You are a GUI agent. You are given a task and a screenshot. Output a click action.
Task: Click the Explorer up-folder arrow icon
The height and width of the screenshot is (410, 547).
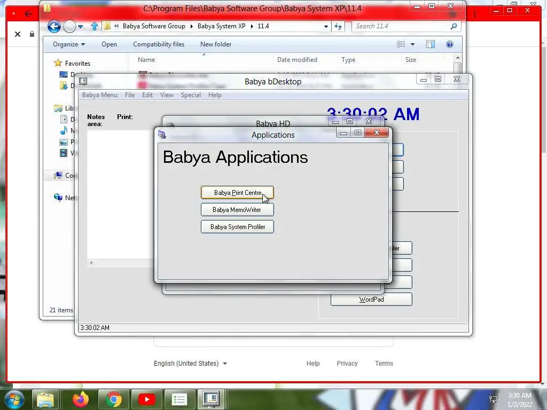tap(94, 26)
